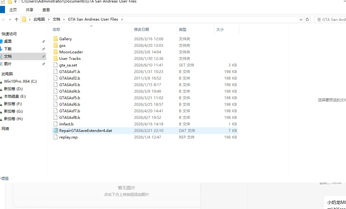Open the 新加卷 (D:) drive

(13, 89)
